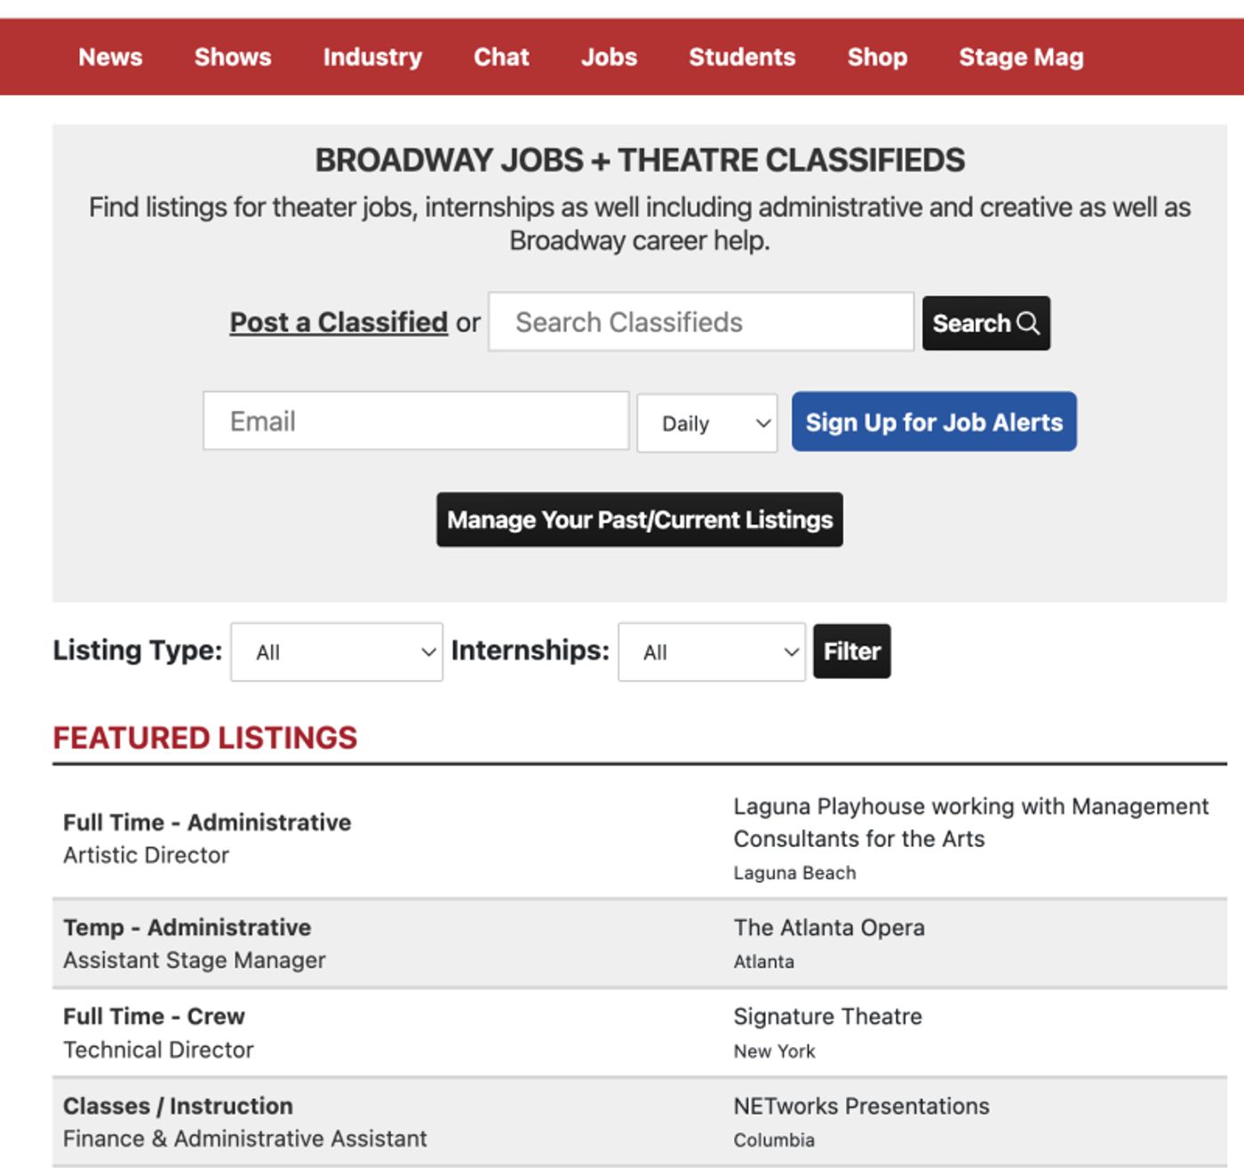Open Stage Mag from the navigation bar
This screenshot has height=1168, width=1244.
[x=1021, y=57]
